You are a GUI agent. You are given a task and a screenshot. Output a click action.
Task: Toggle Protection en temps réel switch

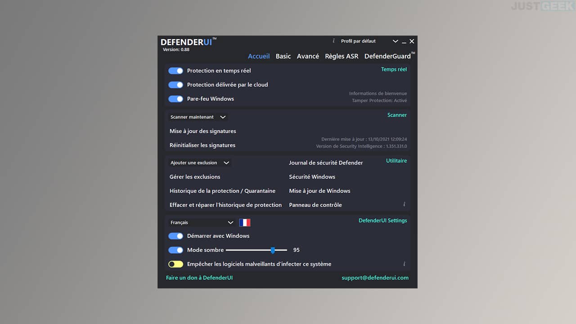click(176, 71)
